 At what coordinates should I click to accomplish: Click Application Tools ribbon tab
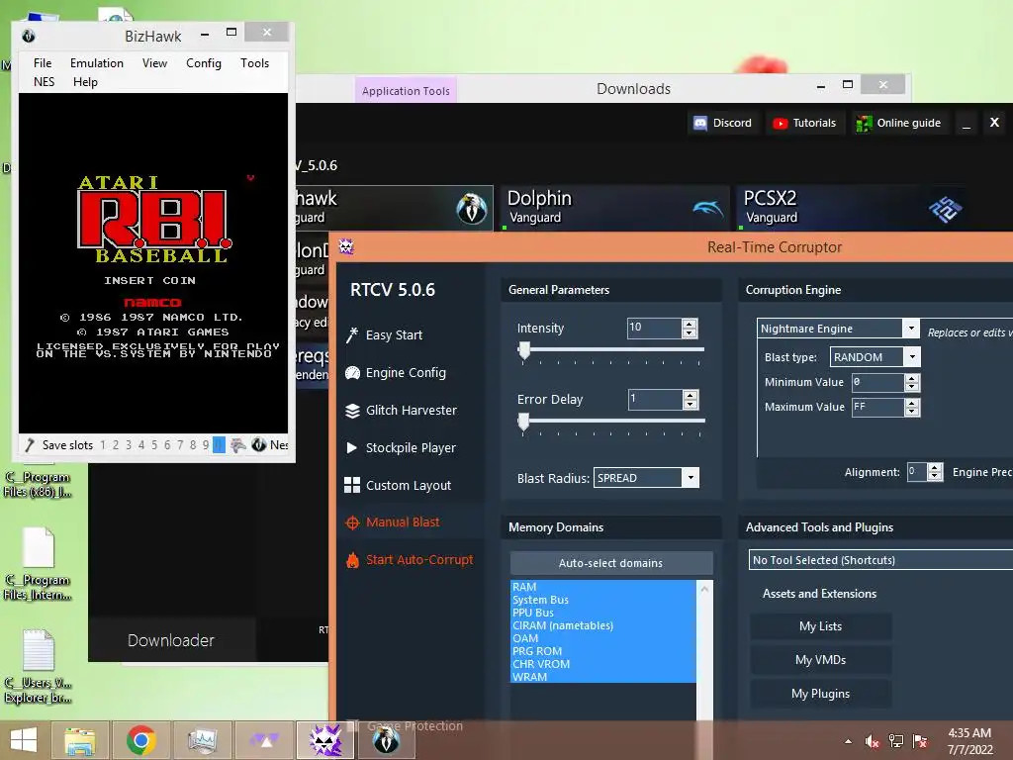pyautogui.click(x=406, y=90)
